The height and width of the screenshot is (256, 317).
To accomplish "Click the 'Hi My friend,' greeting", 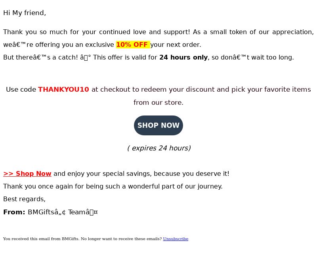I will [25, 13].
